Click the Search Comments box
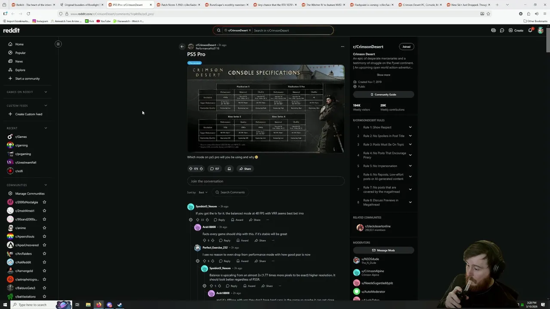Viewport: 550px width, 309px height. [x=230, y=192]
